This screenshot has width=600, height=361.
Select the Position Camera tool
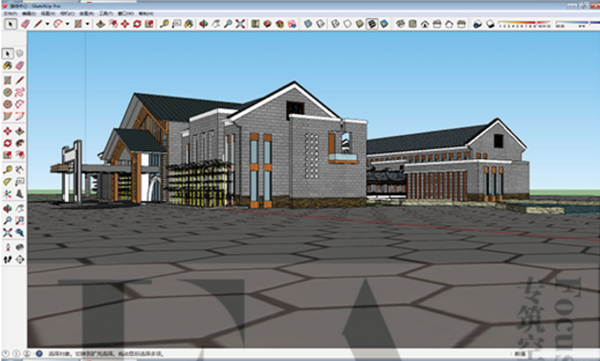tap(8, 247)
